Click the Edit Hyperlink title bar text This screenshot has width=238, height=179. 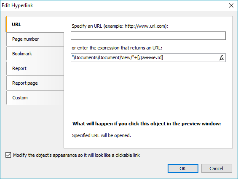17,5
